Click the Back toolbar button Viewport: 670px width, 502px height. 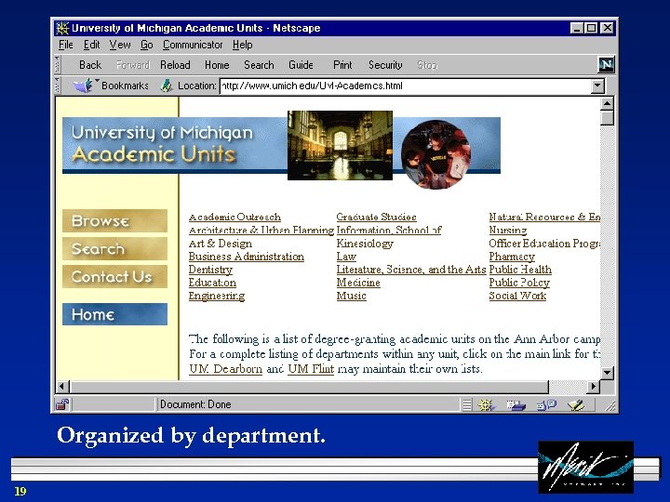click(x=90, y=65)
